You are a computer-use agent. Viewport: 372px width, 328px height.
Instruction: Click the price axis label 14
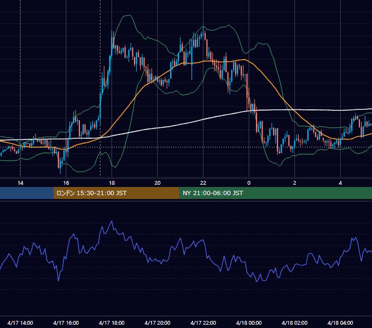click(20, 183)
